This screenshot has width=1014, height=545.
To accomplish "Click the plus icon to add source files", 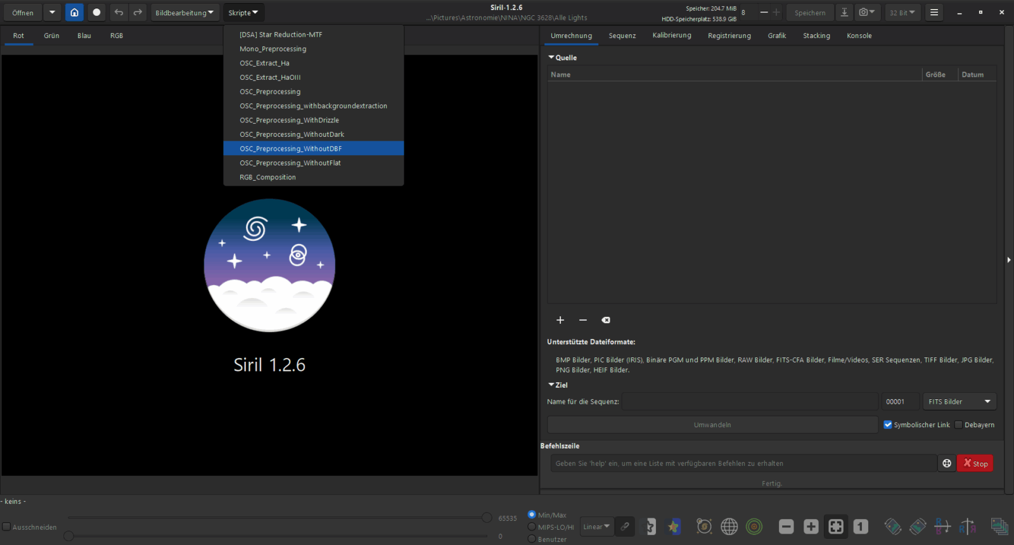I will click(560, 320).
